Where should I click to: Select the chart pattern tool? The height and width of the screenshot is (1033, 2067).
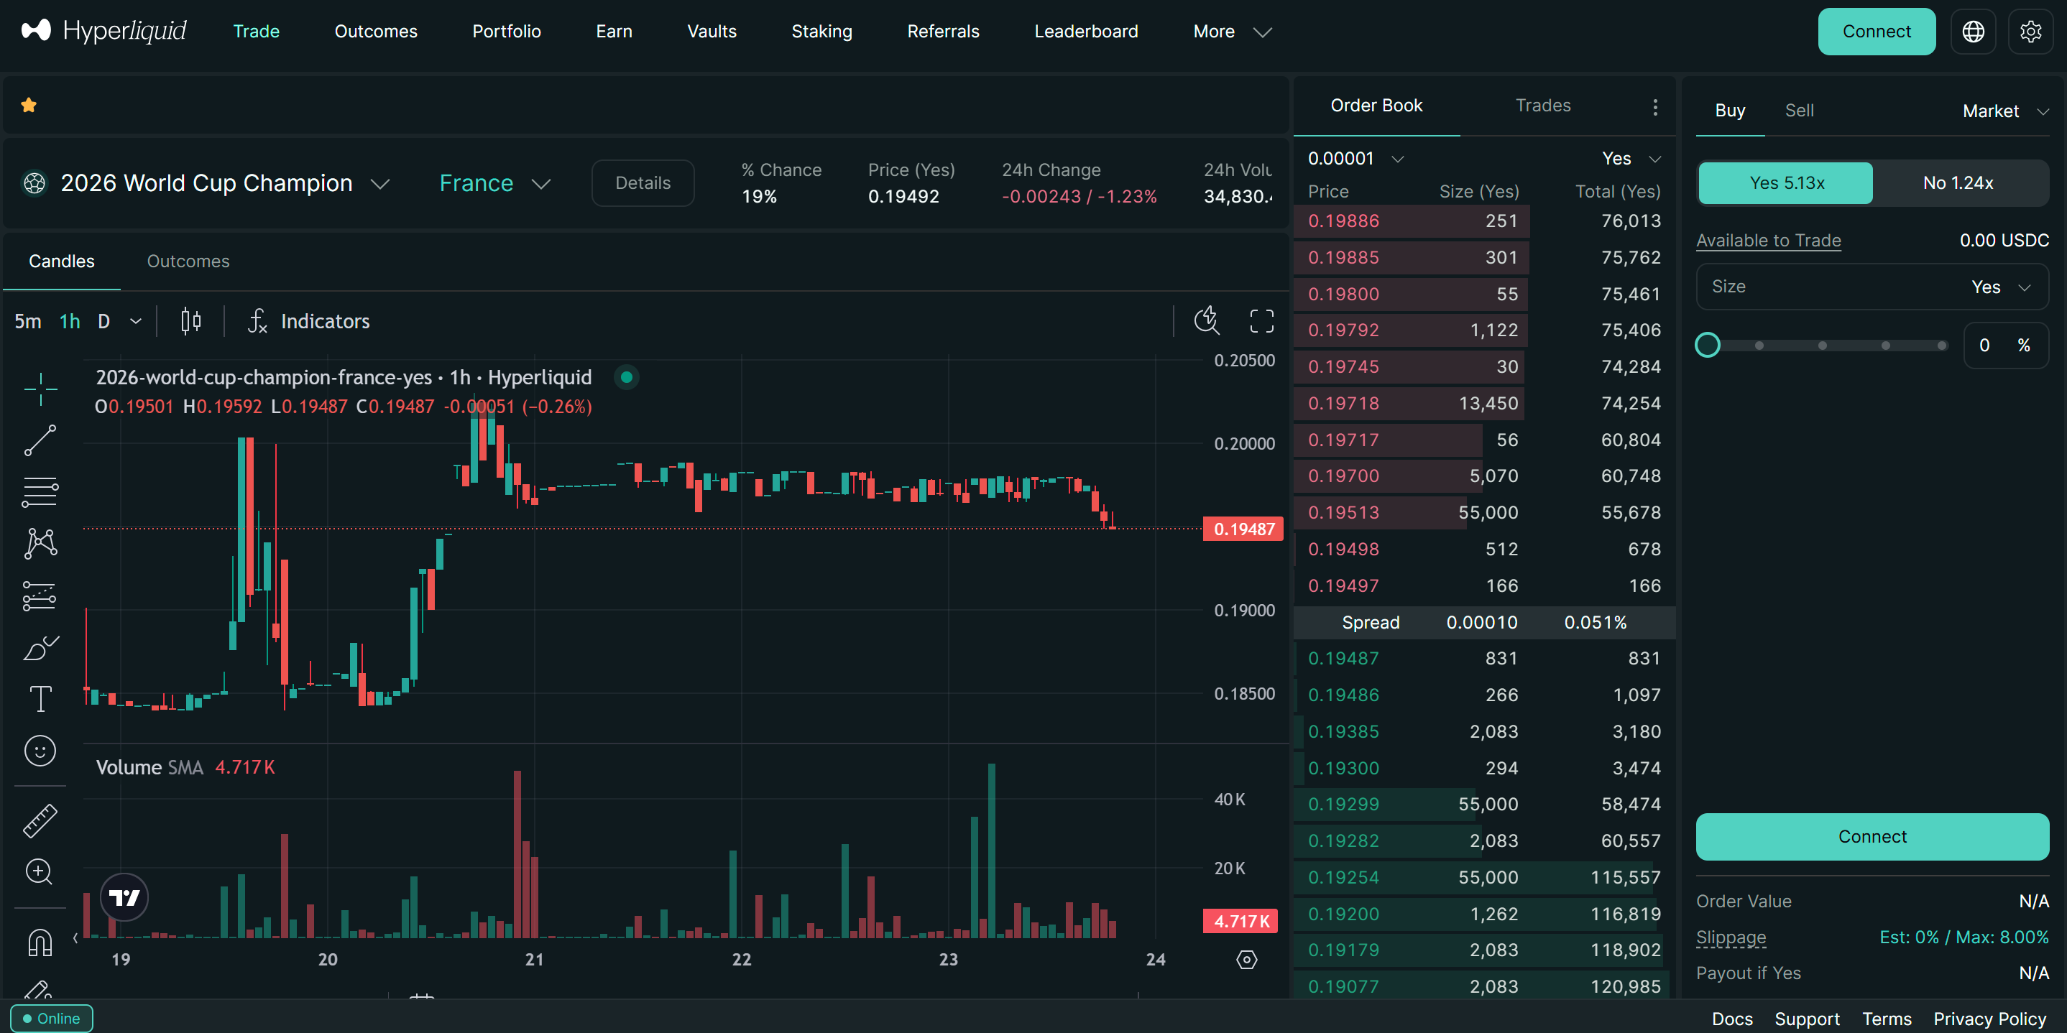pos(40,543)
